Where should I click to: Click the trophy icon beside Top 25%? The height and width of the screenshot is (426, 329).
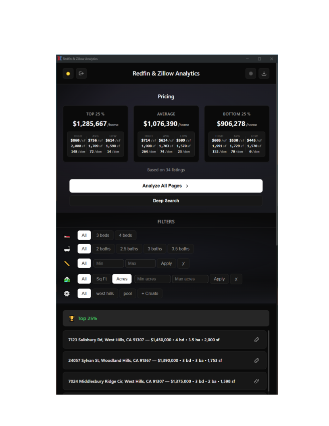(x=71, y=318)
